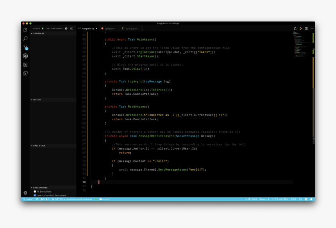The image size is (336, 228).
Task: Open the terminal-style icon in activity bar
Action: point(25,73)
